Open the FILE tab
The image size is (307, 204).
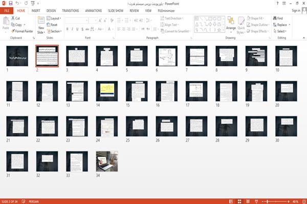point(7,11)
